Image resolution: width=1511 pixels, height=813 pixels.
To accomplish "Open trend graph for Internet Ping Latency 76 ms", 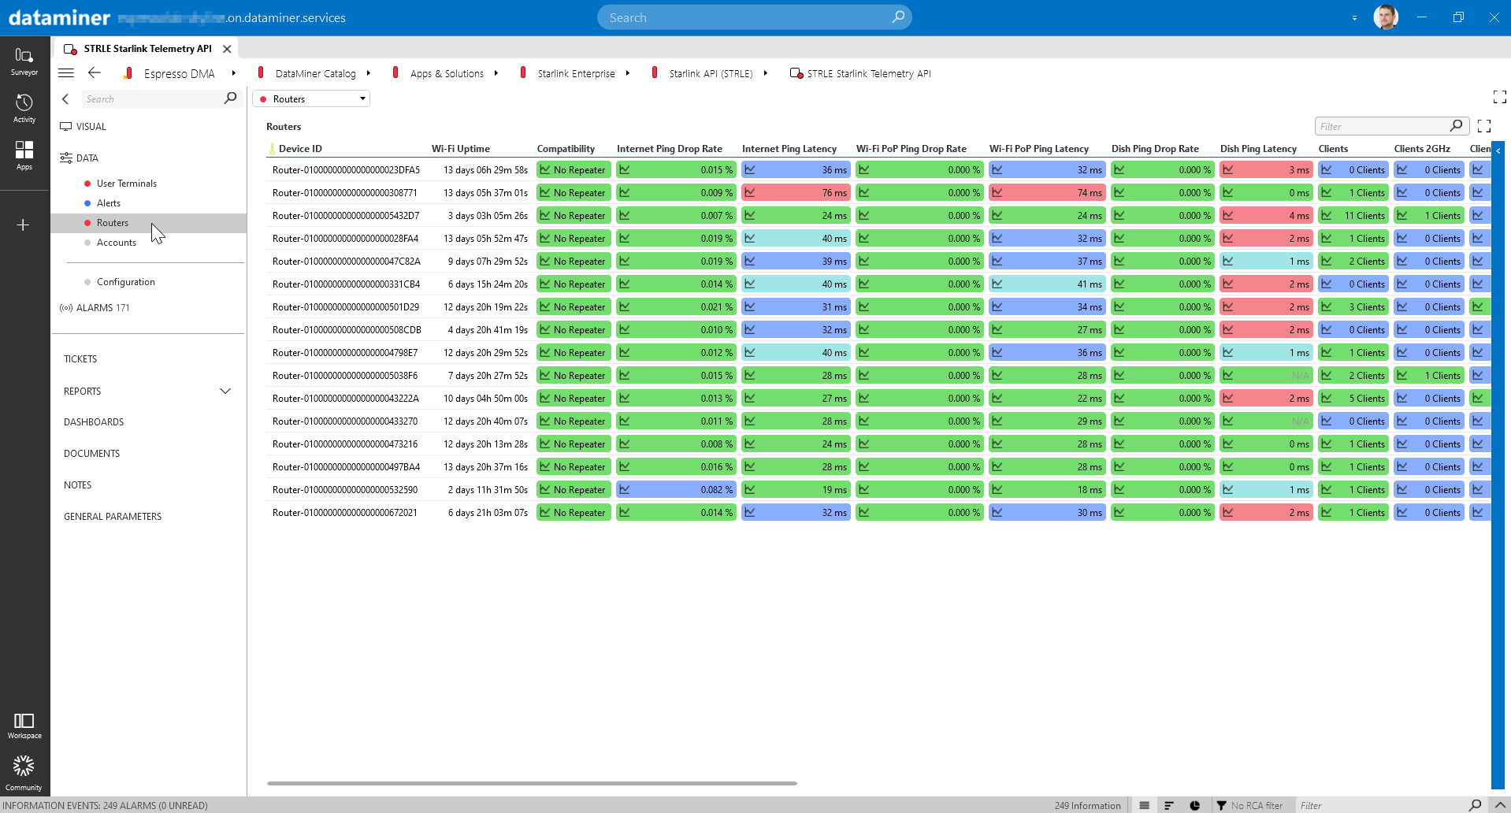I will [750, 193].
